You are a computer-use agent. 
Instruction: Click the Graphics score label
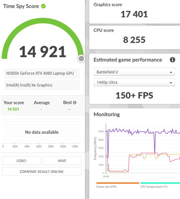108,5
